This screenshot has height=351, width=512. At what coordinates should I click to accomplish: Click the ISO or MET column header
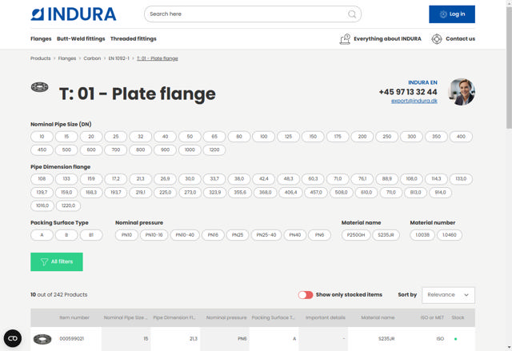tap(432, 317)
